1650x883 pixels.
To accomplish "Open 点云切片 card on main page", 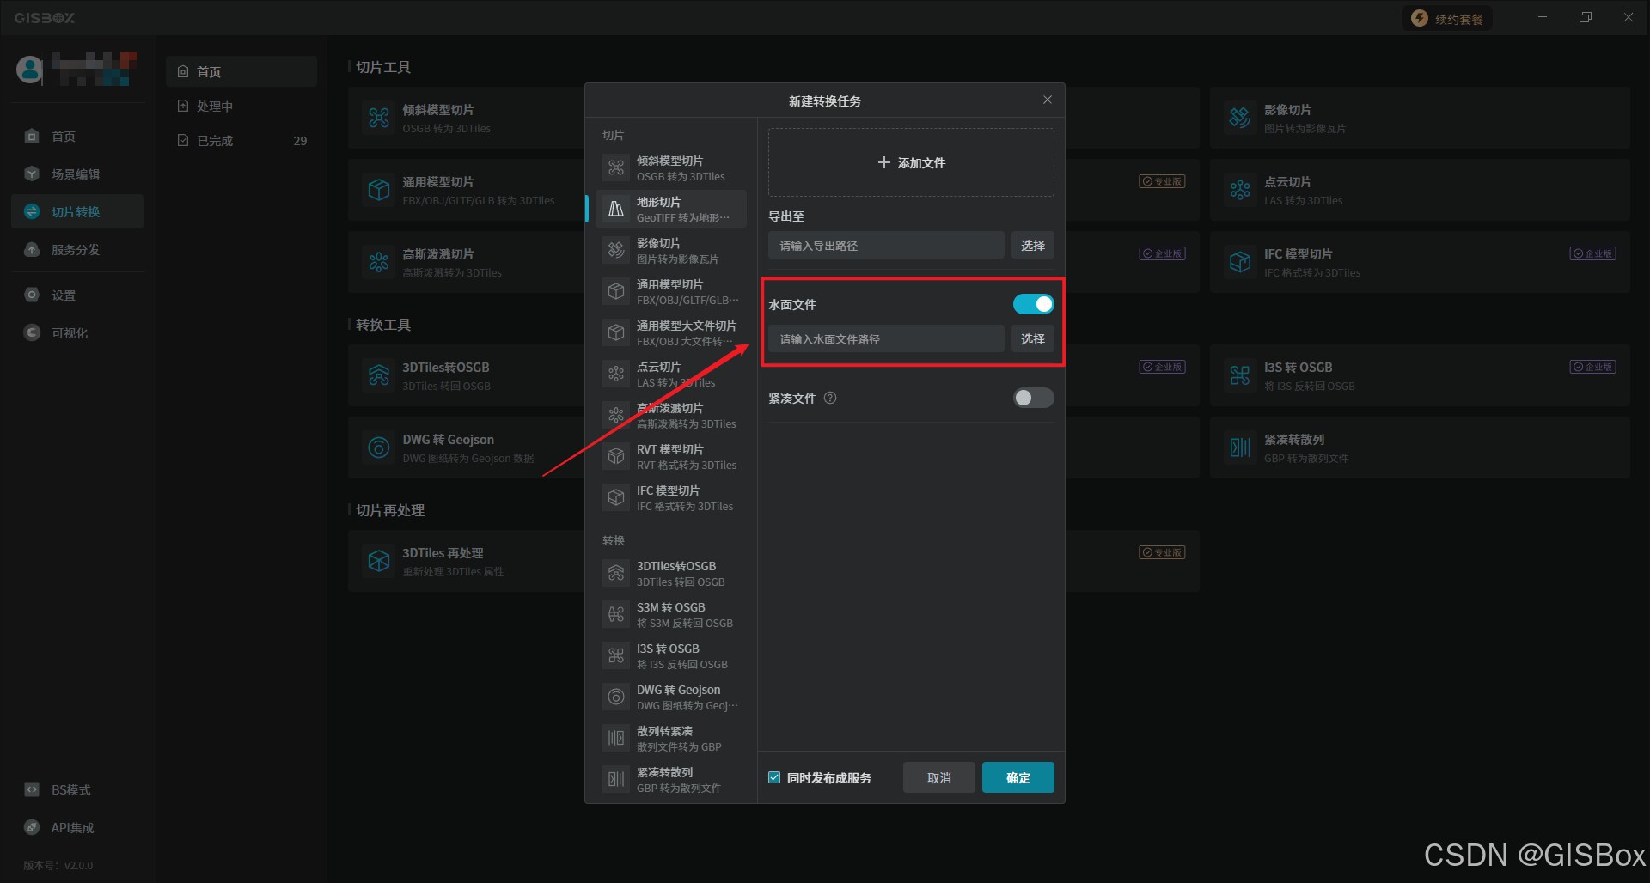I will (1420, 190).
